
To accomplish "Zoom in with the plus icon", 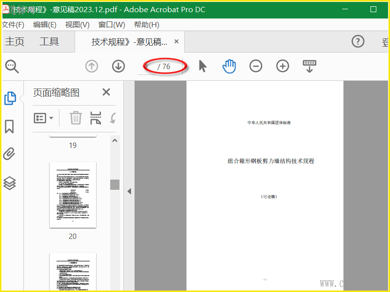I will [283, 66].
